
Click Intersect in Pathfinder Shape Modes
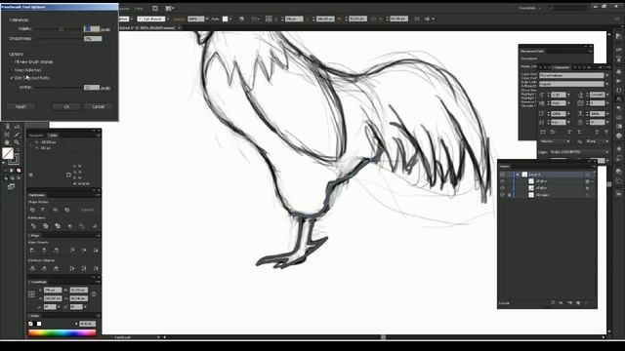point(56,210)
